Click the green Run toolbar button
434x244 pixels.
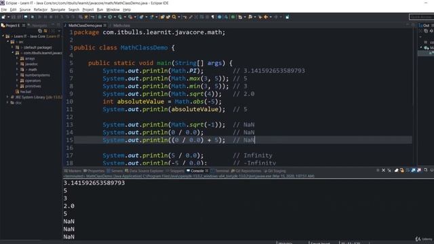pos(110,17)
